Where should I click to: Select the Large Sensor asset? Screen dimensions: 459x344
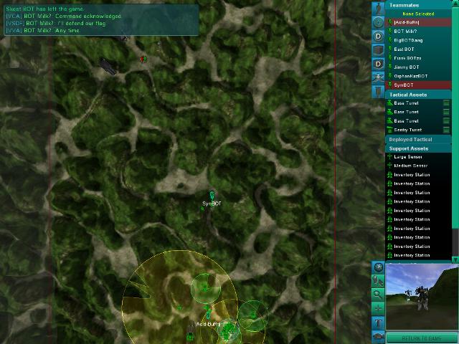418,157
